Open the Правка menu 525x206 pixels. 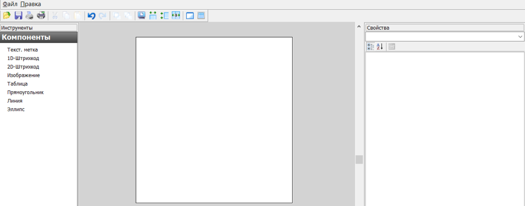(x=31, y=4)
